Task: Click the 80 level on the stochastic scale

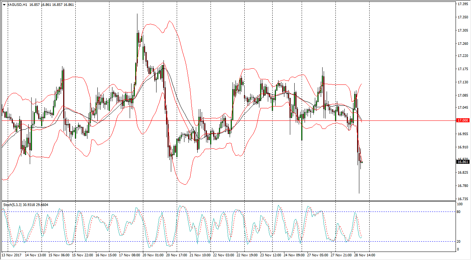Action: [459, 212]
